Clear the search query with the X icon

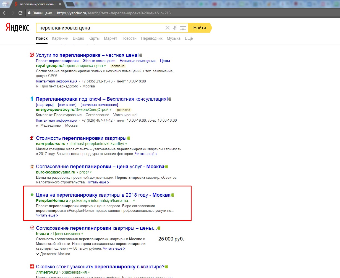(x=167, y=28)
